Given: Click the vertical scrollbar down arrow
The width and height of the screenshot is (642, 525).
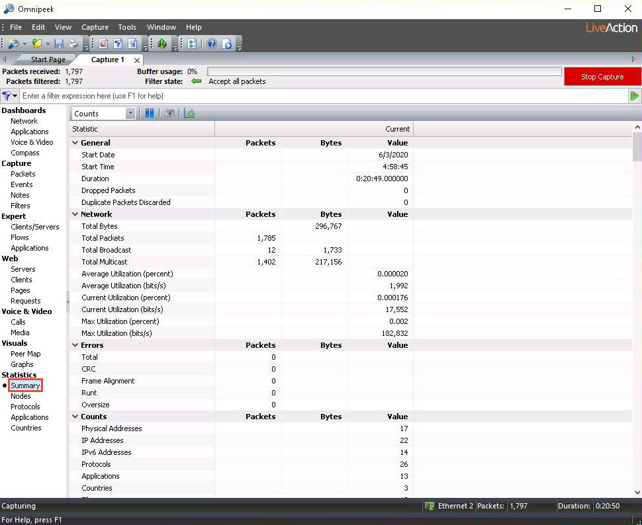Looking at the screenshot, I should point(637,493).
